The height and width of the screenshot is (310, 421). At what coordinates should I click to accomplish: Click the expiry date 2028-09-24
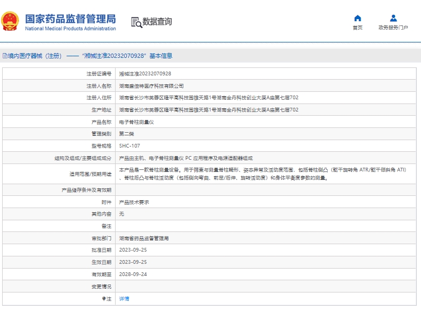[133, 274]
